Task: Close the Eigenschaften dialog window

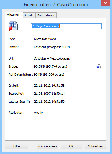Action: point(105,3)
